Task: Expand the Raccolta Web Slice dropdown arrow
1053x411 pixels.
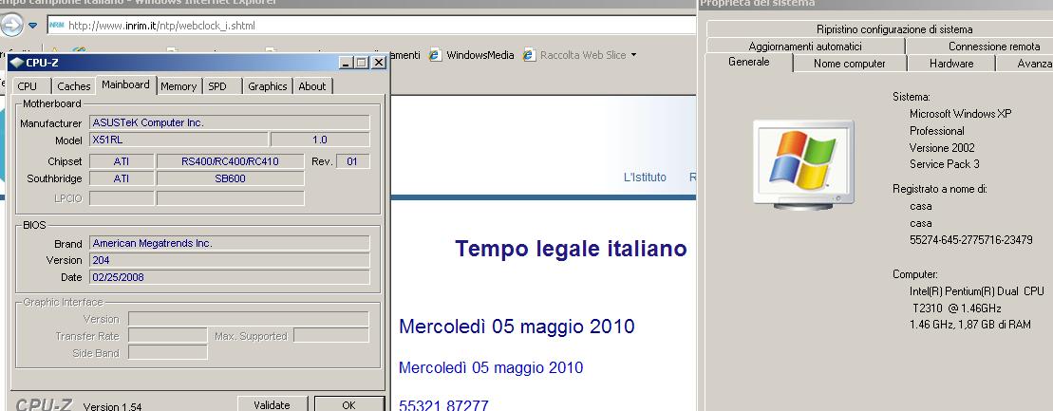Action: point(633,55)
